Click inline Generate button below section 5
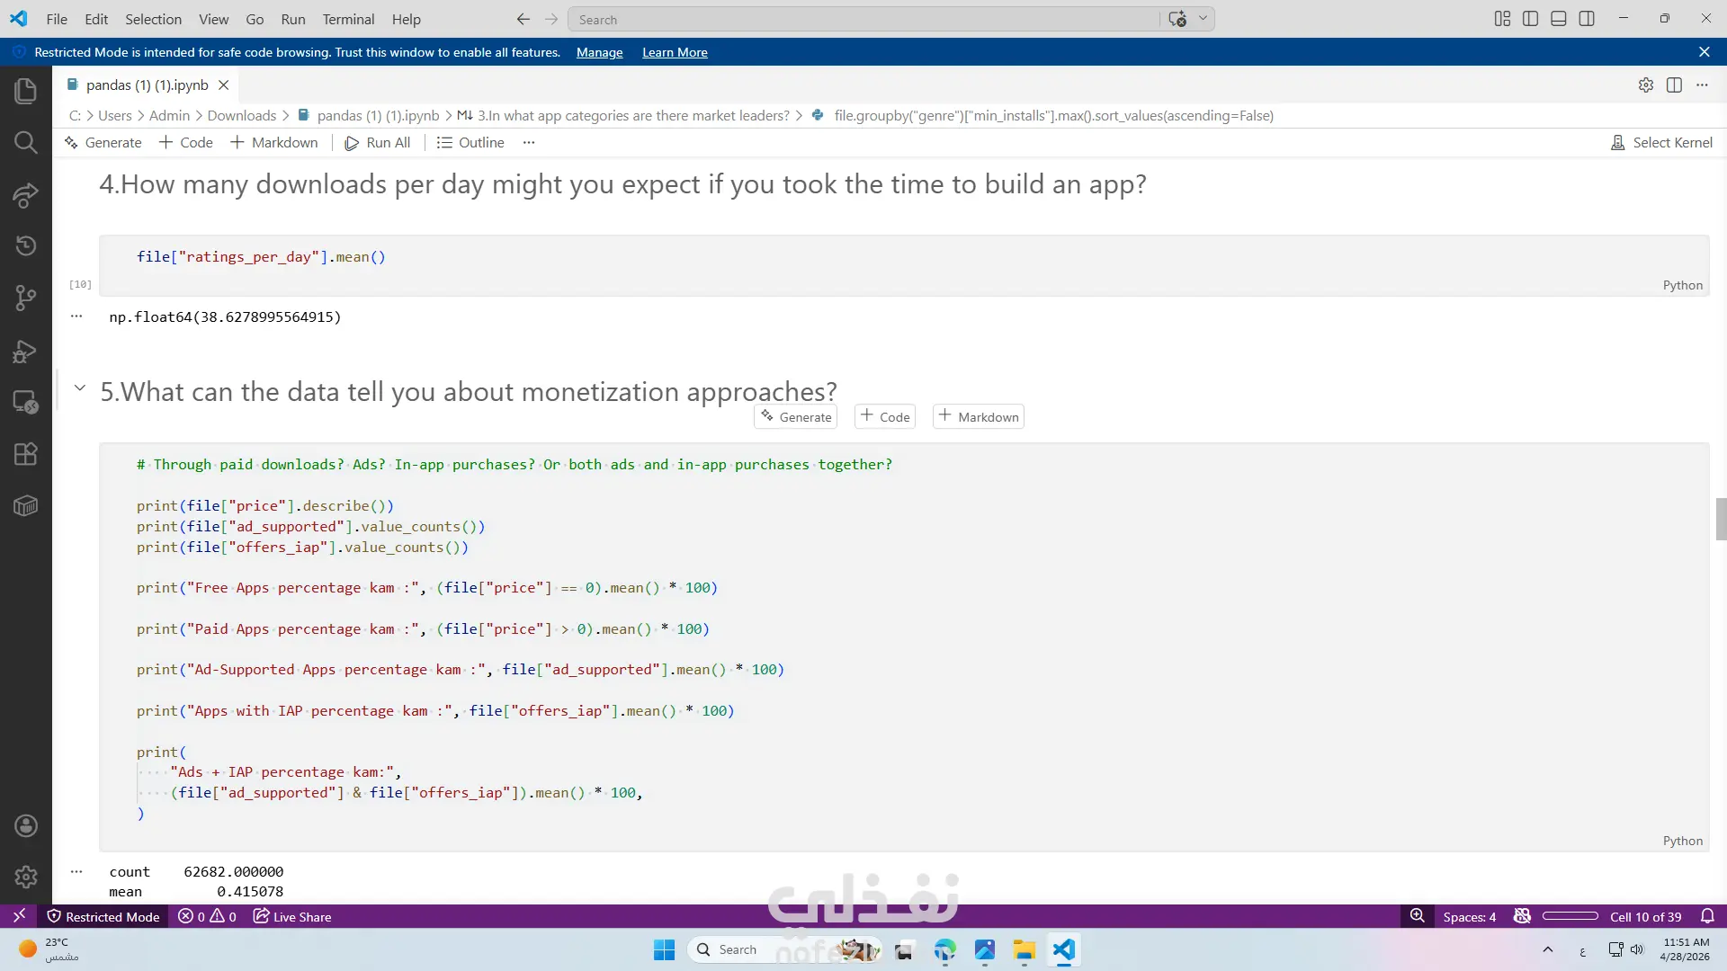The height and width of the screenshot is (971, 1727). pos(796,416)
